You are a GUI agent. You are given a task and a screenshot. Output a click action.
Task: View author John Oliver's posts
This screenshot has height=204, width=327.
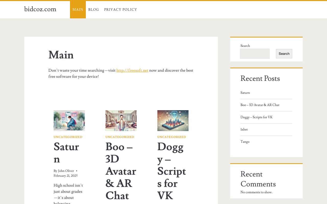[x=66, y=171]
